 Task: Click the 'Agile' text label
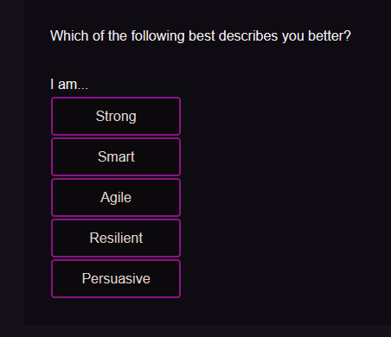[116, 198]
